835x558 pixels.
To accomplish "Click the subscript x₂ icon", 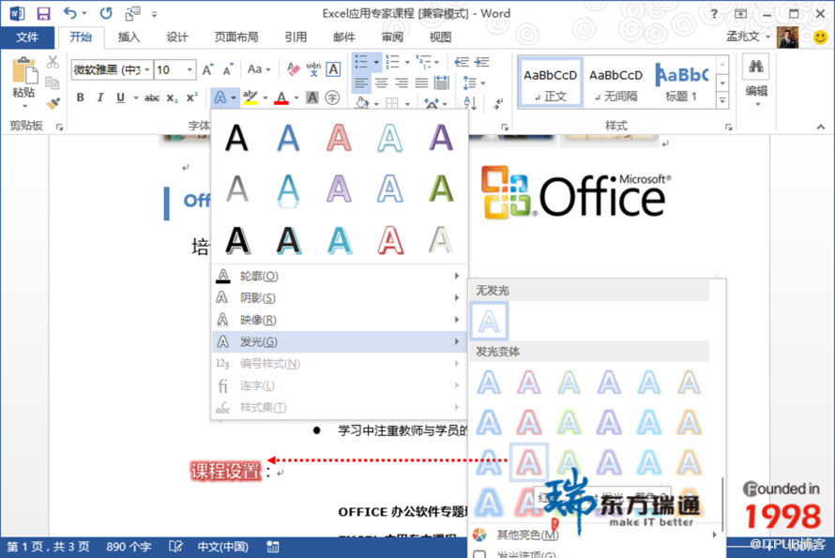I will [172, 98].
